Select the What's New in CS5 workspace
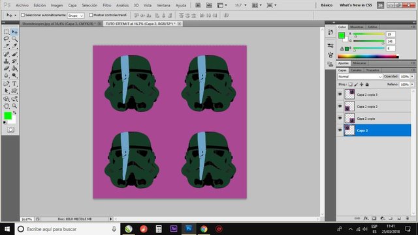The width and height of the screenshot is (418, 235). pyautogui.click(x=355, y=5)
